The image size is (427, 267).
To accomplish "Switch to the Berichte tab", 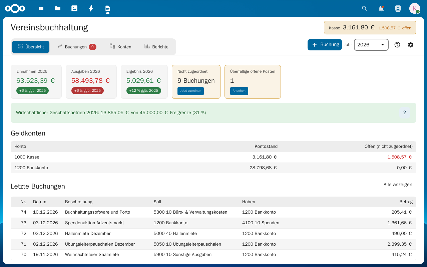I will [156, 47].
